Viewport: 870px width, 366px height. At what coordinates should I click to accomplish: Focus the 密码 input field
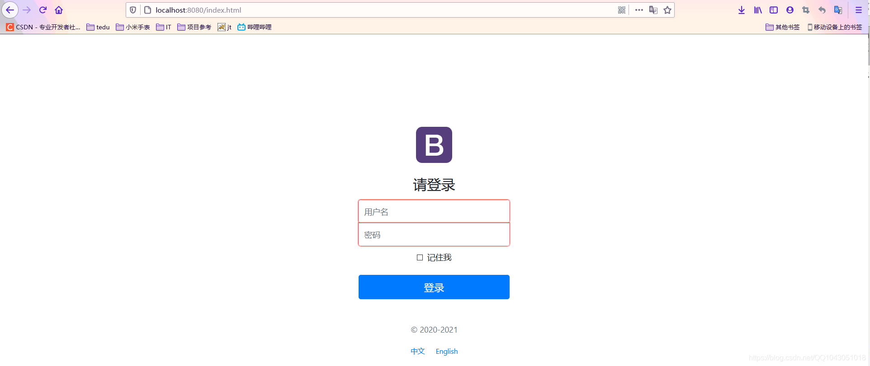[434, 235]
